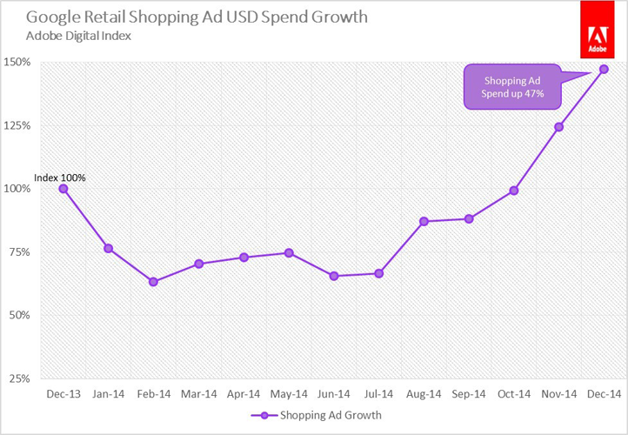Viewport: 628px width, 435px height.
Task: Click the May-14 data point
Action: coord(289,253)
